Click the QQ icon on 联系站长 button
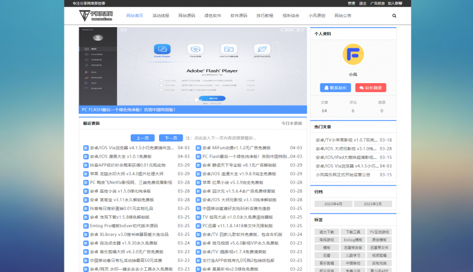Screen dimensions: 473x272 326,87
